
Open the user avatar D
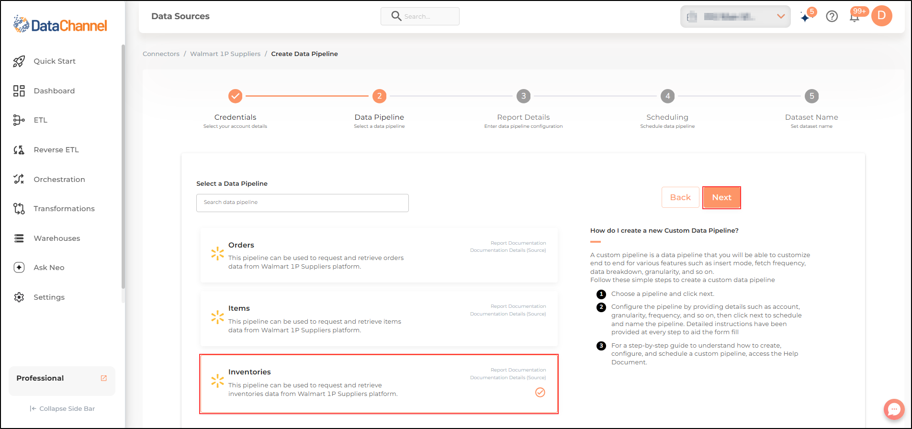(x=881, y=16)
